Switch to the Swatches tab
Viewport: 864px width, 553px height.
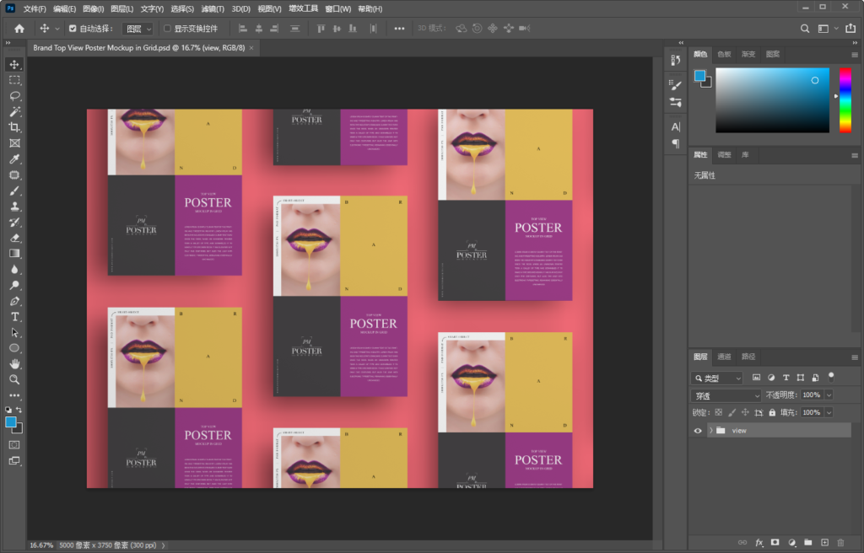[724, 54]
